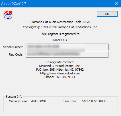Click the 'Reg Code:' label

click(x=16, y=54)
